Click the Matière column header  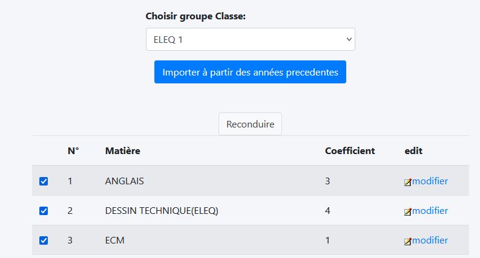(x=122, y=150)
